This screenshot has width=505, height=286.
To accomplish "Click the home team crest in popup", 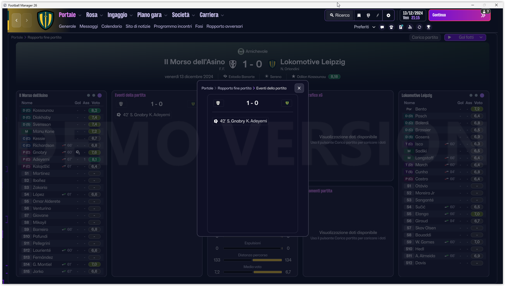I will [x=218, y=103].
